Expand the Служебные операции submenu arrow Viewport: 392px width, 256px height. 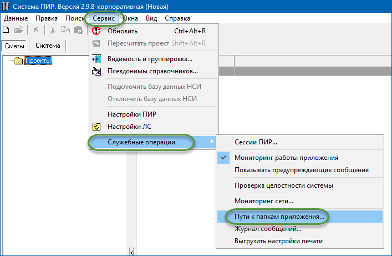tap(212, 142)
